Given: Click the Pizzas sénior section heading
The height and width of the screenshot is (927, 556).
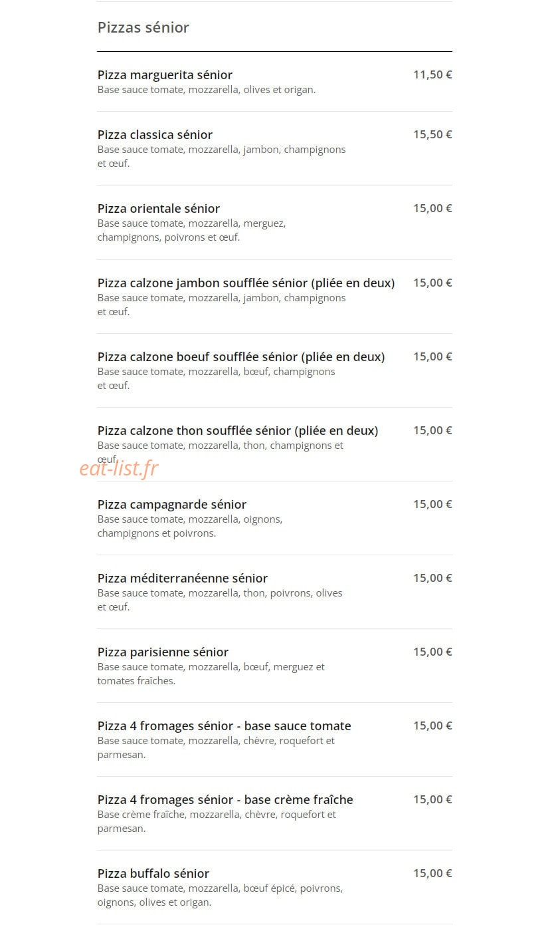Looking at the screenshot, I should 143,27.
